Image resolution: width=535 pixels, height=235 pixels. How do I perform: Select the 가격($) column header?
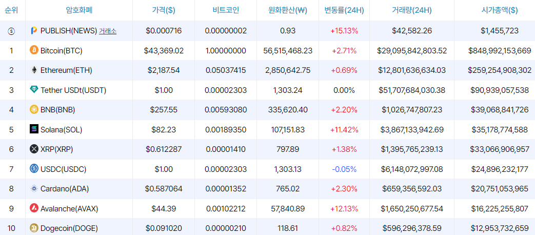coord(164,10)
